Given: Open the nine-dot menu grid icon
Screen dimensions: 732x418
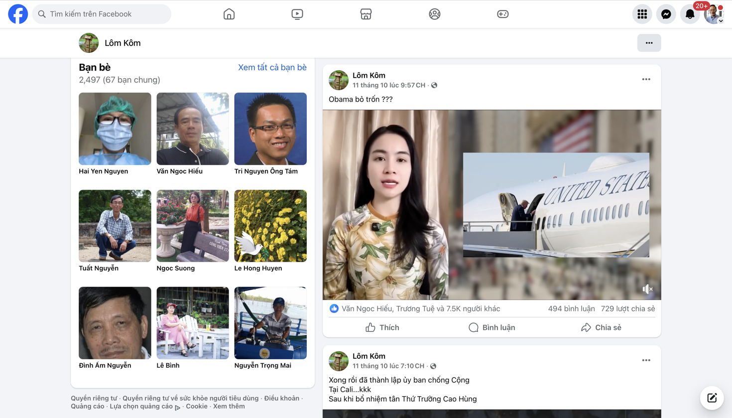Looking at the screenshot, I should pyautogui.click(x=642, y=14).
